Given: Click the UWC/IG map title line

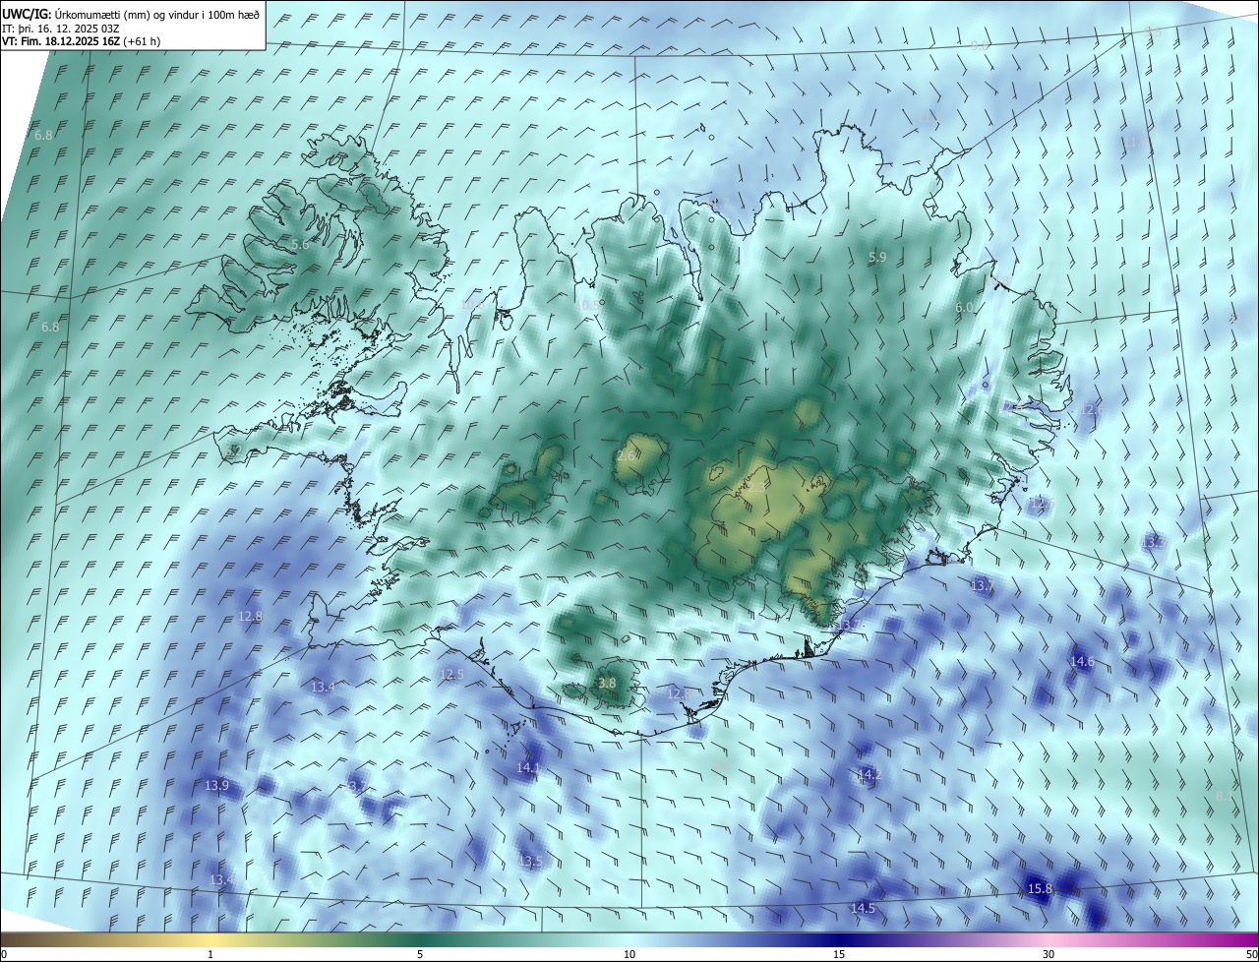Looking at the screenshot, I should (131, 14).
